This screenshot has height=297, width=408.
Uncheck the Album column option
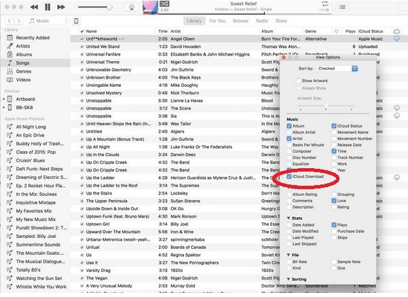click(289, 125)
